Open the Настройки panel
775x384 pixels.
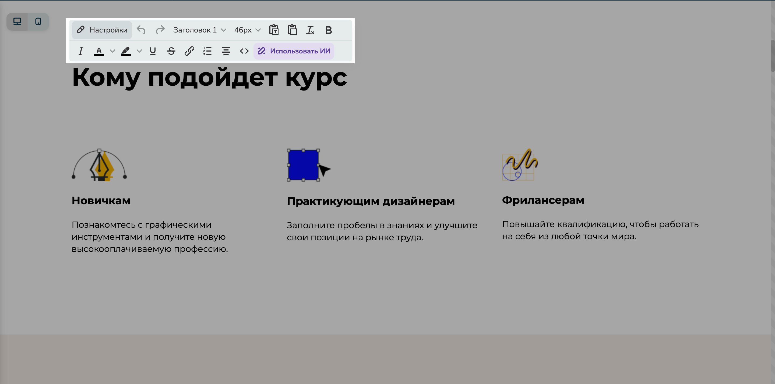point(102,30)
